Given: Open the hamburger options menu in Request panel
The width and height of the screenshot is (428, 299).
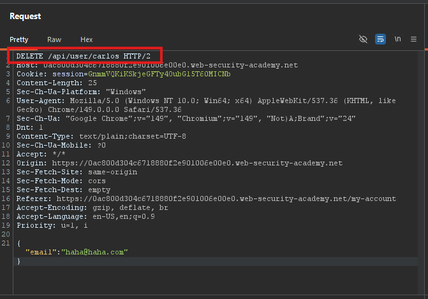Looking at the screenshot, I should click(x=413, y=39).
